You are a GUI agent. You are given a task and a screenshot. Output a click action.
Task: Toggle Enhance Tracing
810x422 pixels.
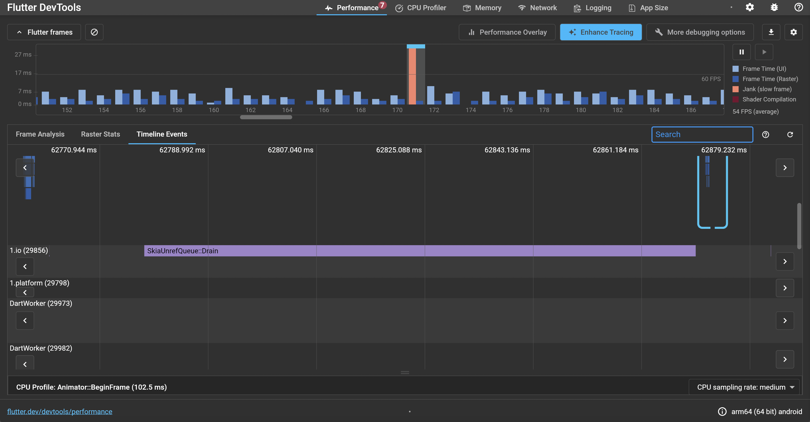click(x=600, y=32)
